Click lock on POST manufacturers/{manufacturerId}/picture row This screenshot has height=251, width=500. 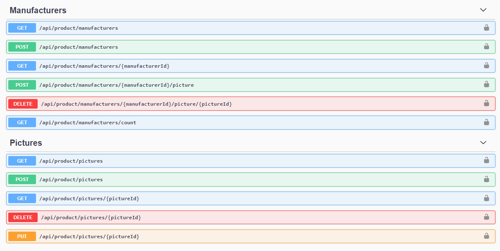[x=486, y=84]
